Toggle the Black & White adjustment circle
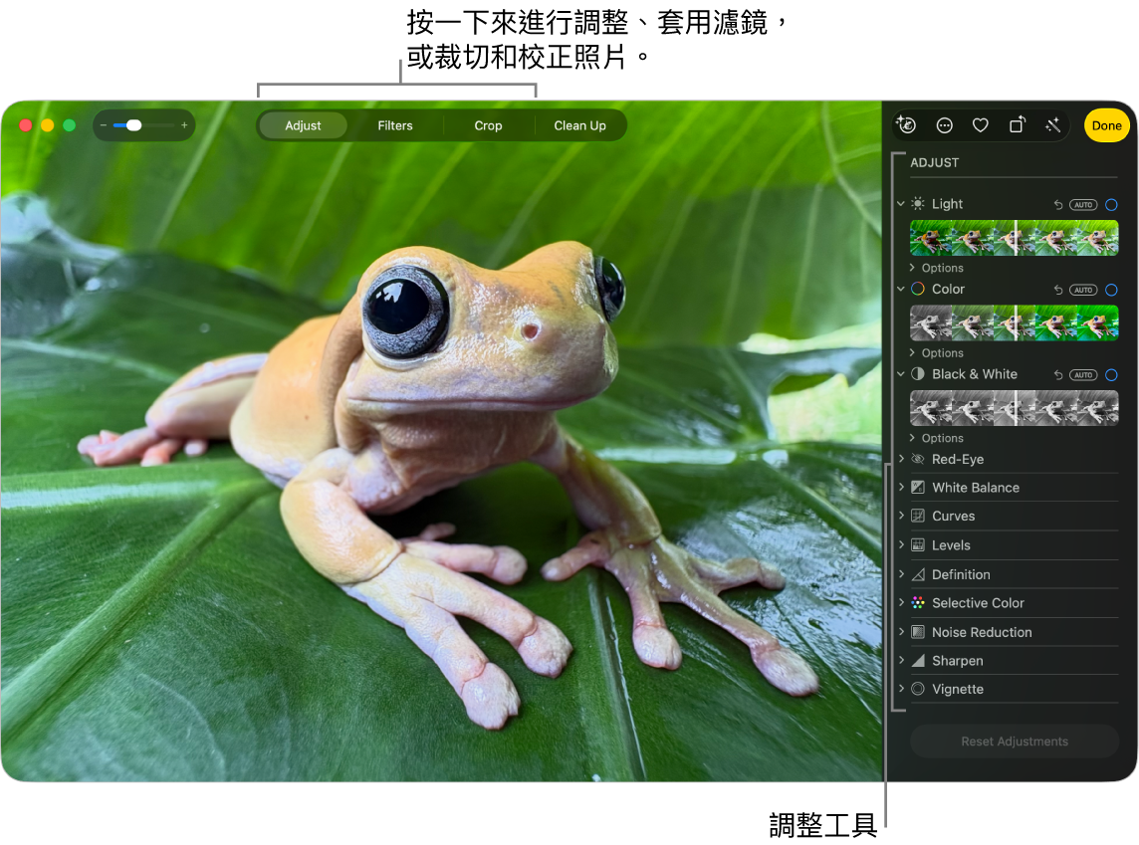 click(x=1111, y=375)
